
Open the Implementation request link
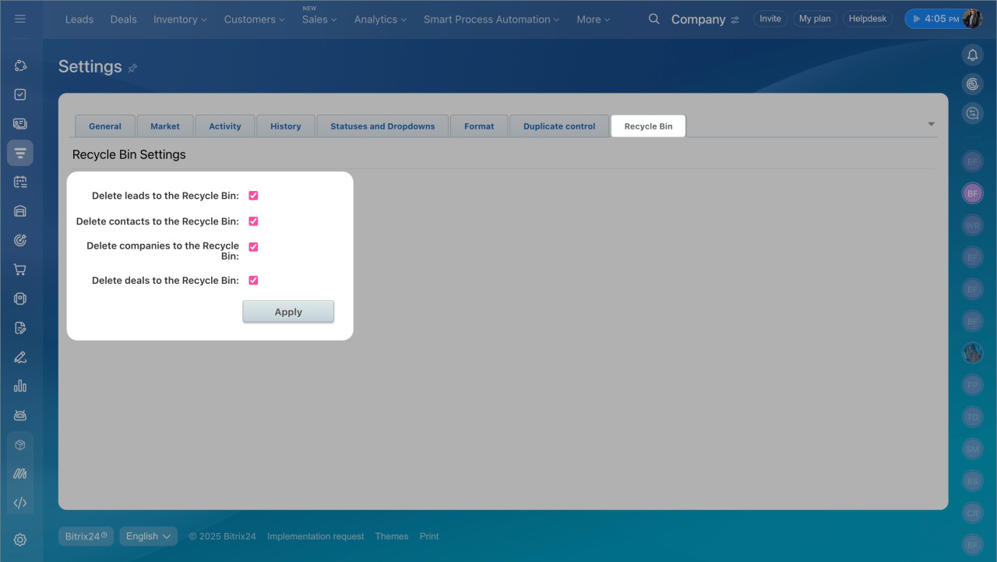pos(315,536)
